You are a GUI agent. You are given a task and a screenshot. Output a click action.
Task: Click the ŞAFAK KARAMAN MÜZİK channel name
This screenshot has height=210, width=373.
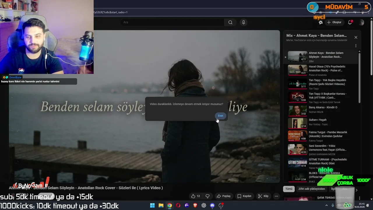pyautogui.click(x=322, y=154)
